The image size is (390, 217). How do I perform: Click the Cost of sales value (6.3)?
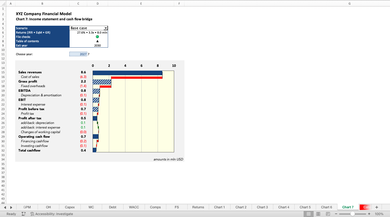83,77
